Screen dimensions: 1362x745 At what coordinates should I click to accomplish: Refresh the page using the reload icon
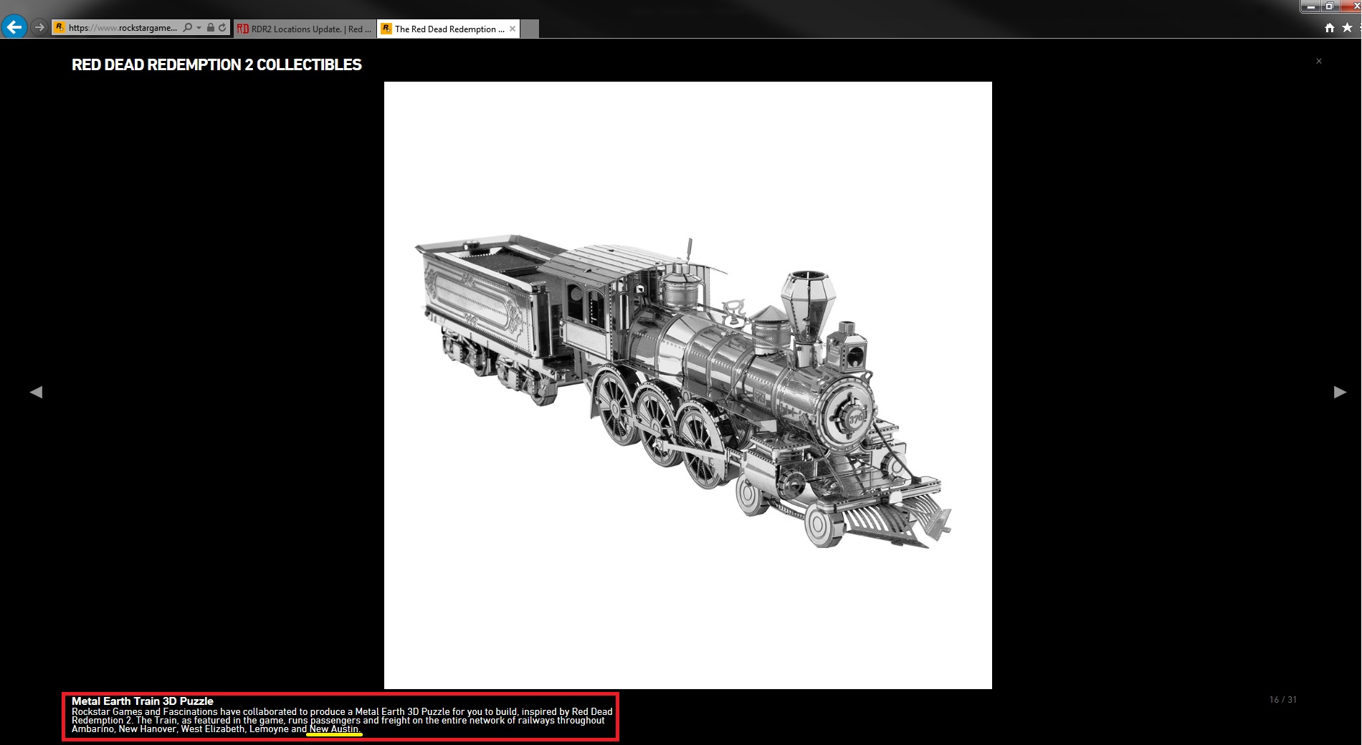tap(222, 28)
